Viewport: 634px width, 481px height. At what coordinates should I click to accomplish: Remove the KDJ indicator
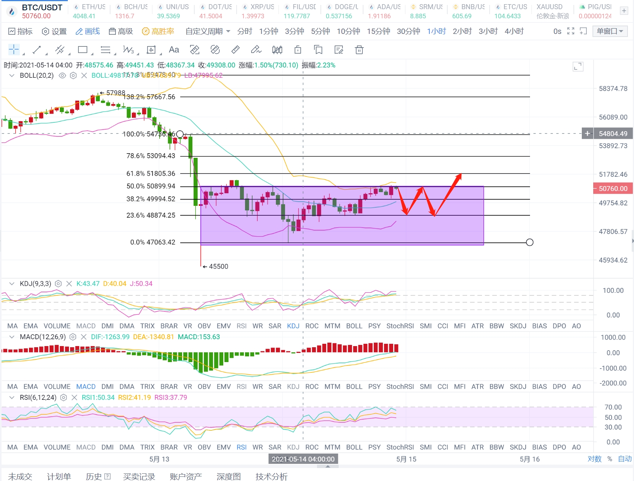point(69,284)
